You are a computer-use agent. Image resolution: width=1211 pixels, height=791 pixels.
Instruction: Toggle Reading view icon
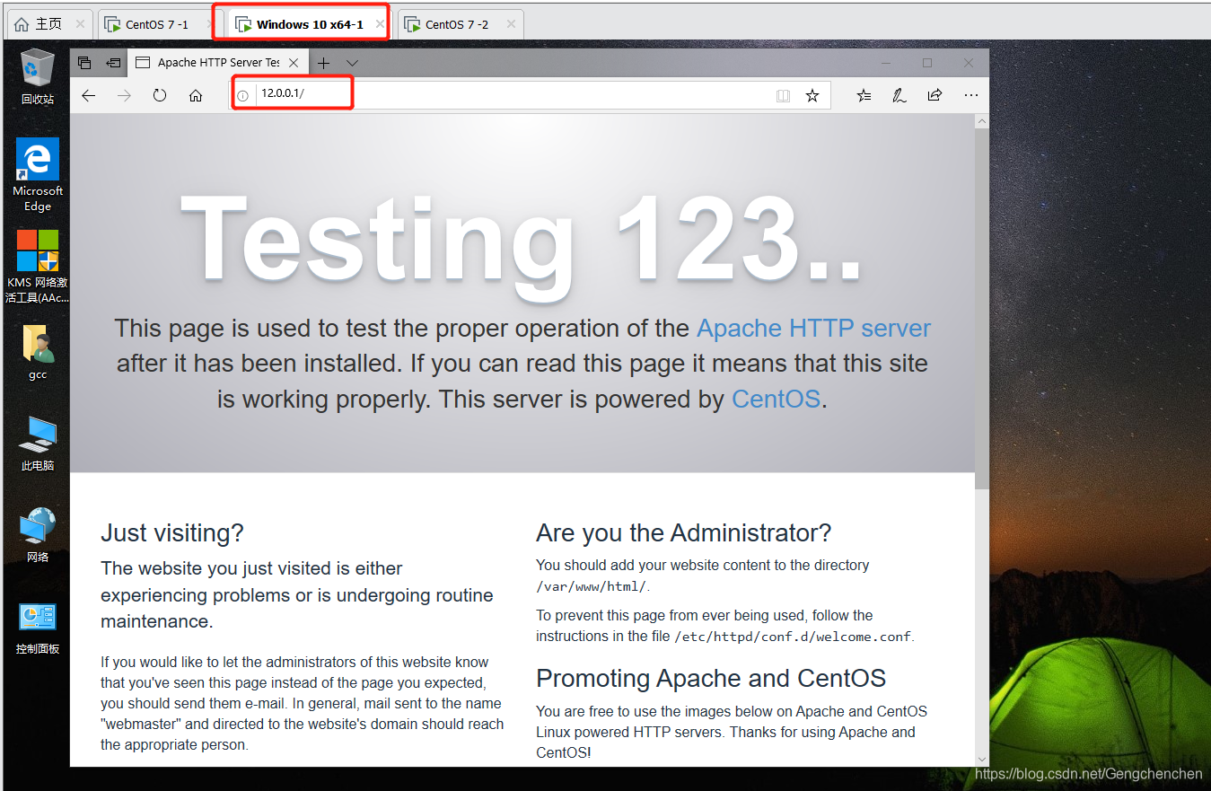click(783, 95)
